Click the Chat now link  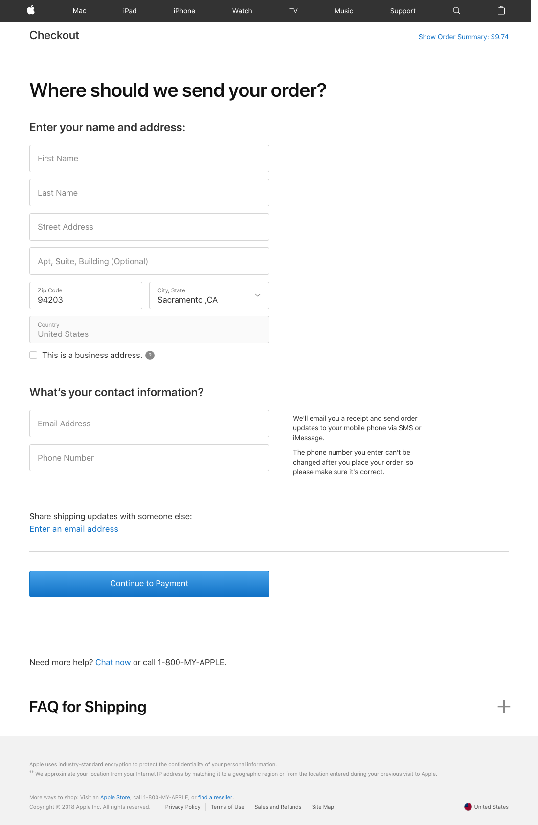click(x=113, y=662)
